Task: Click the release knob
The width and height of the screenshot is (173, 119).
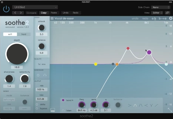Action: pyautogui.click(x=41, y=46)
